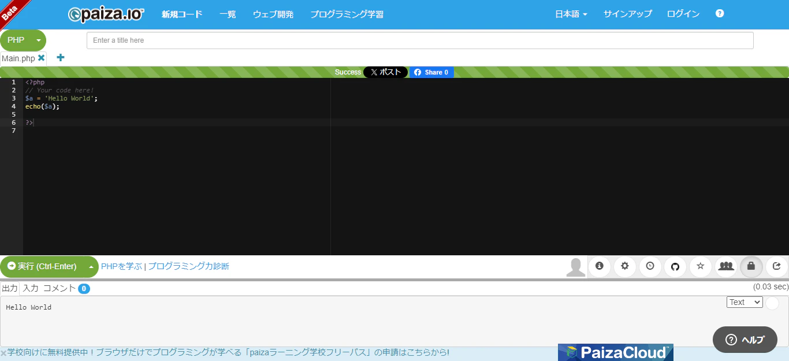The height and width of the screenshot is (361, 789).
Task: Click line number 7 in gutter
Action: pos(13,131)
